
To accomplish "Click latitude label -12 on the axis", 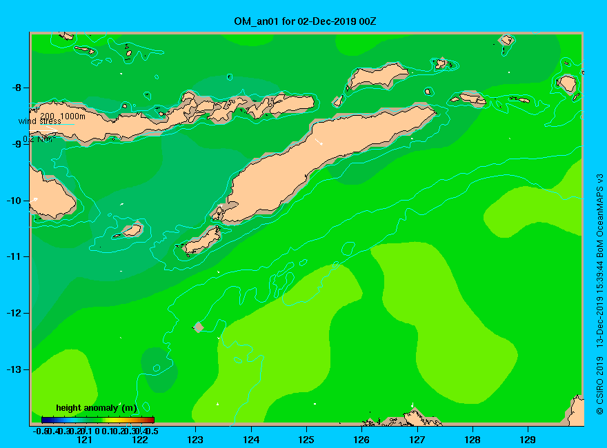I will [14, 313].
